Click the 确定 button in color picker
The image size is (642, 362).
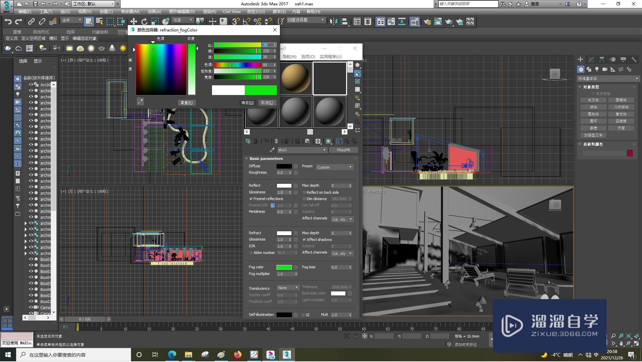coord(246,102)
